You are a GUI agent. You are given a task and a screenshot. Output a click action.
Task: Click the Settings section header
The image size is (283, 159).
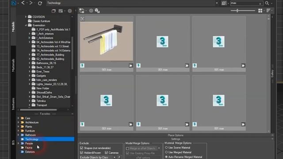pyautogui.click(x=176, y=139)
